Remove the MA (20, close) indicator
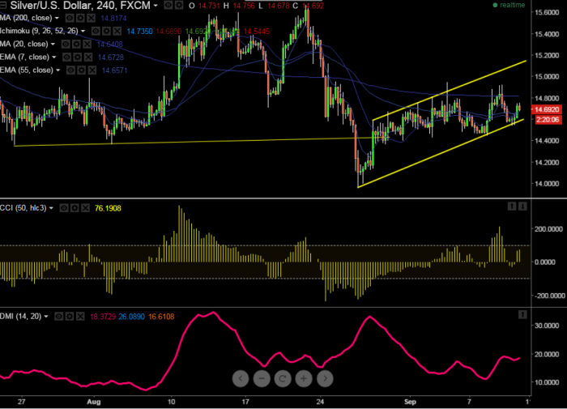567x409 pixels. [87, 44]
